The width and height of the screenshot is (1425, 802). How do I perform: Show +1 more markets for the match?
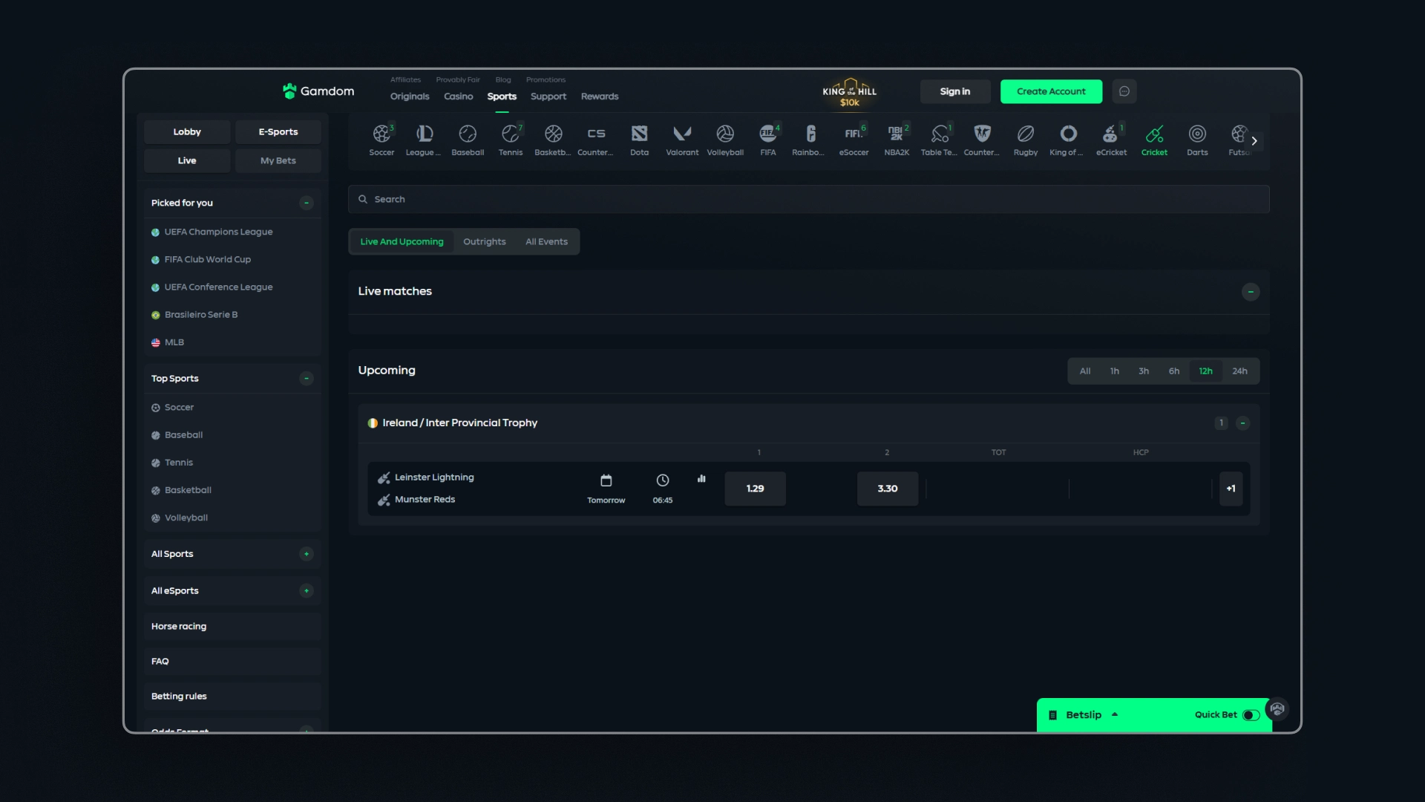[x=1231, y=489]
